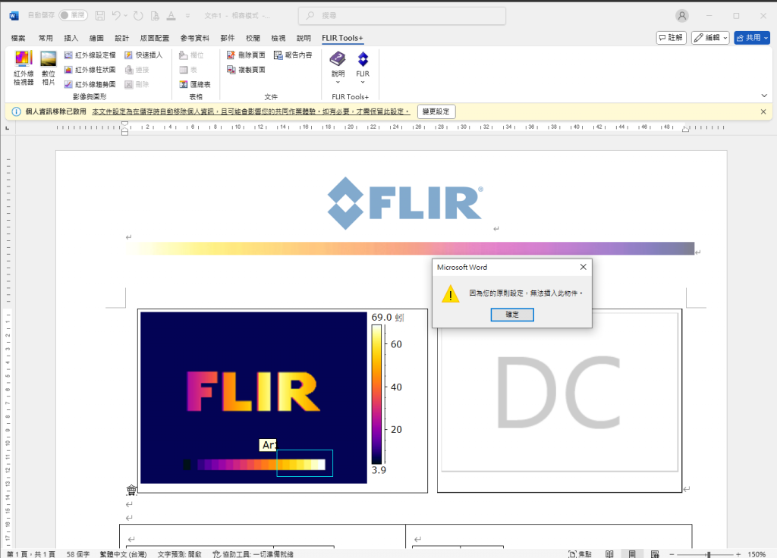Undo the last action

[116, 16]
